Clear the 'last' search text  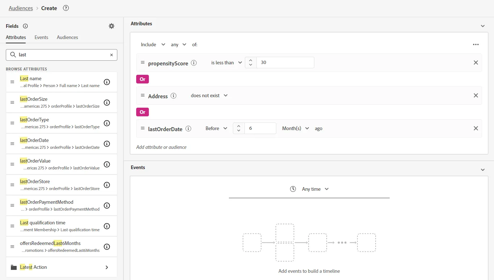[x=112, y=55]
